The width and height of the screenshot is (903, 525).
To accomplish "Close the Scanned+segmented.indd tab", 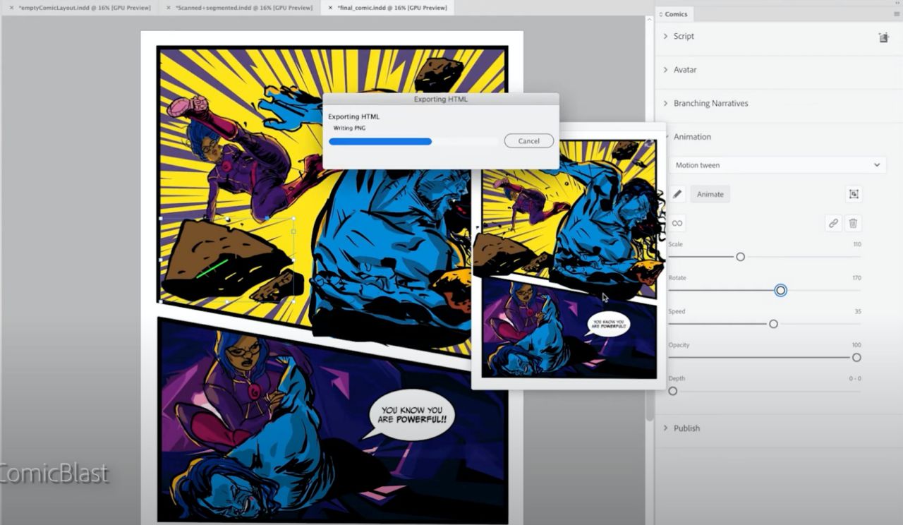I will pyautogui.click(x=168, y=8).
